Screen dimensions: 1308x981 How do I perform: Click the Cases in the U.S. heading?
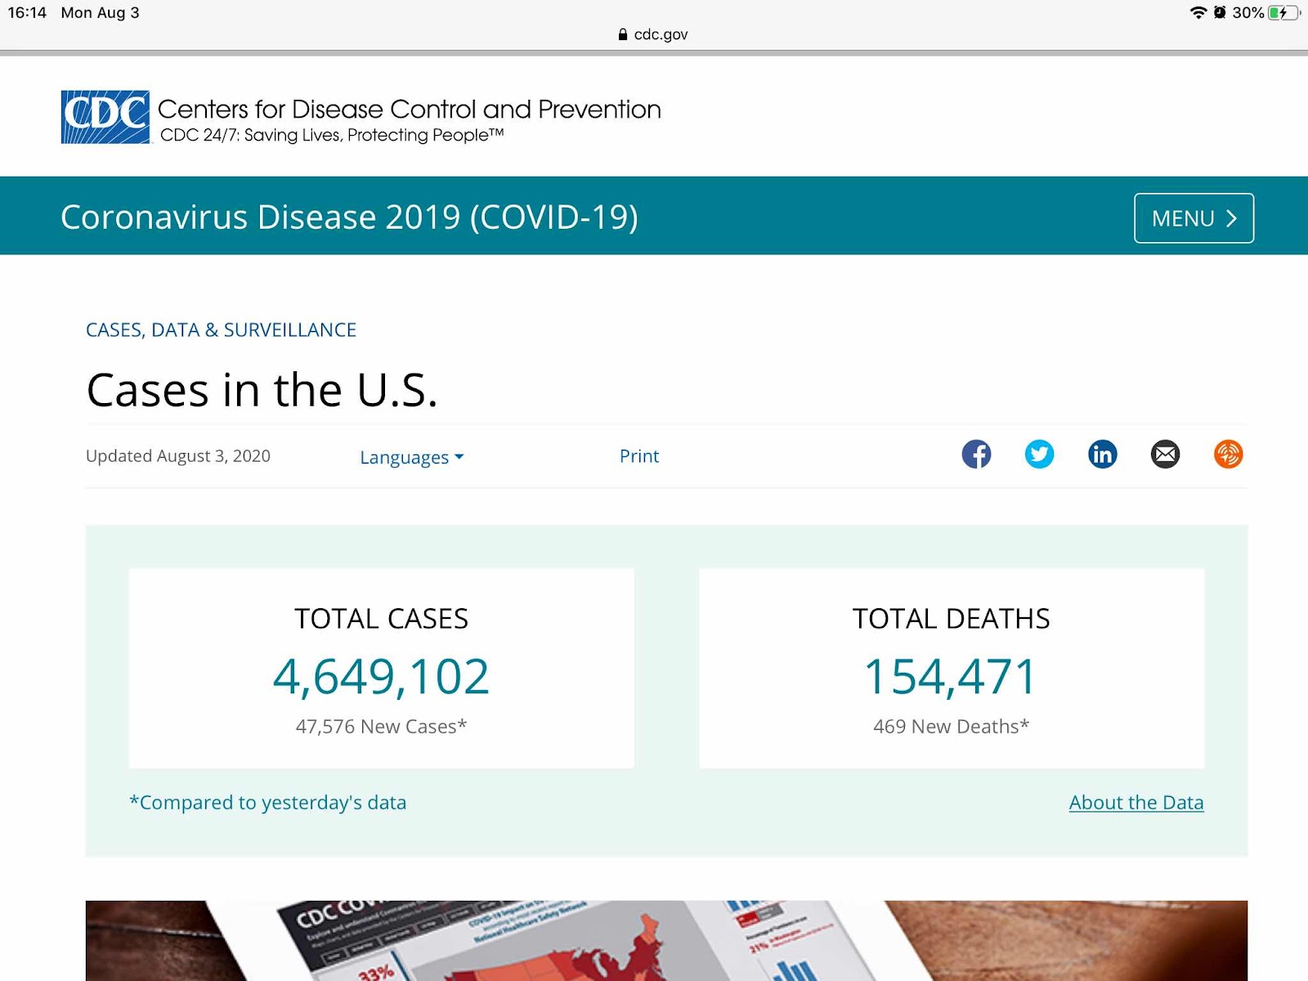click(262, 390)
